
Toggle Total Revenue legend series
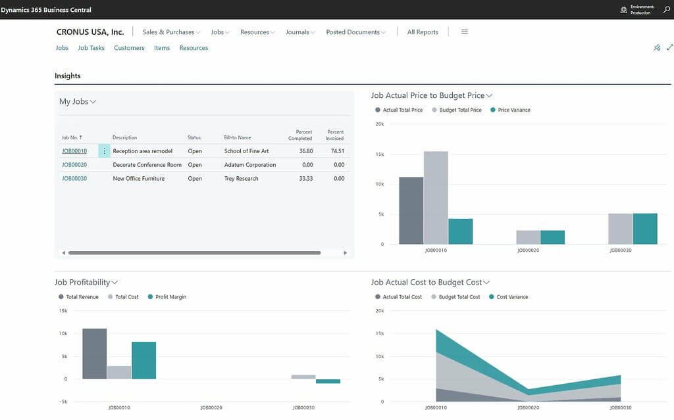pos(78,296)
